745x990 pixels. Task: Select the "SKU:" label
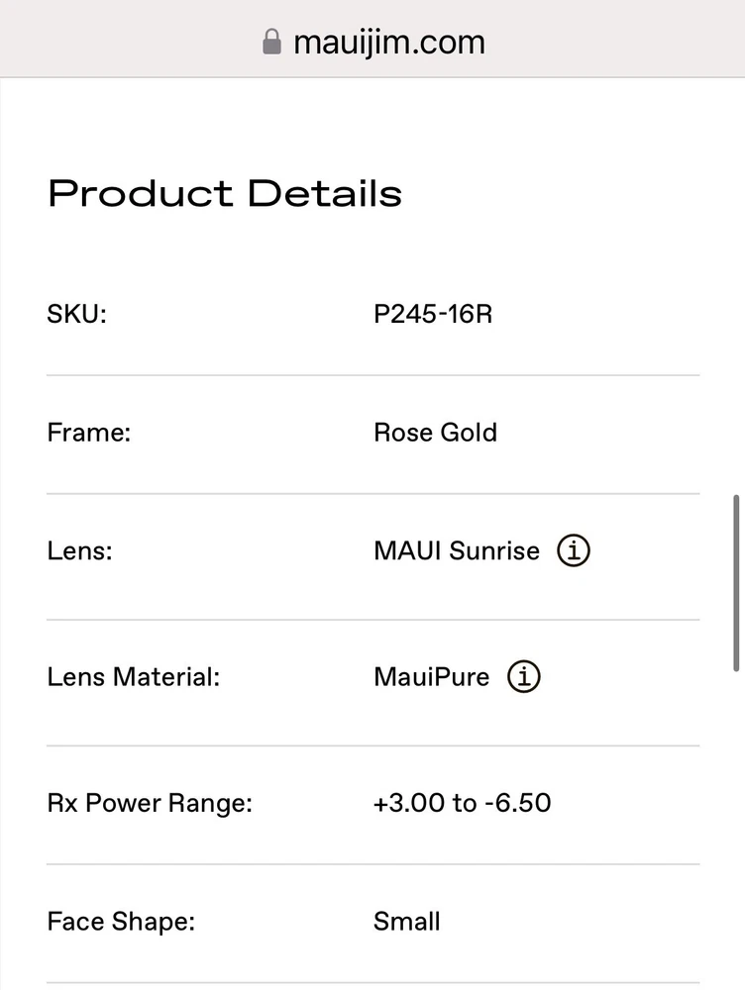pos(76,315)
